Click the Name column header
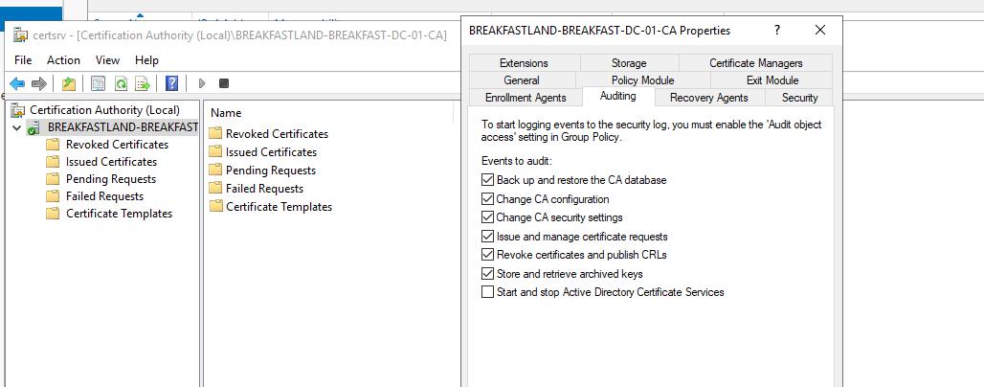Image resolution: width=984 pixels, height=387 pixels. tap(226, 113)
